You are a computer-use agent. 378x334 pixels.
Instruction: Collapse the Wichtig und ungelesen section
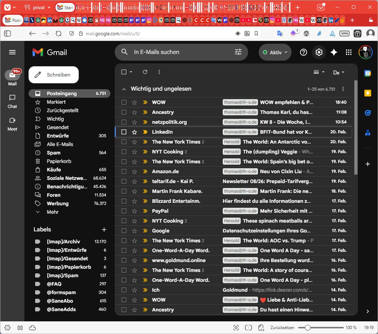coord(124,89)
